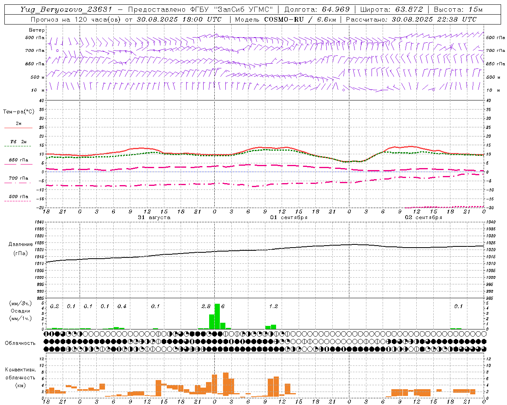Select the 'Долгота: 64.969' header value
Viewport: 507px width, 405px height.
317,9
